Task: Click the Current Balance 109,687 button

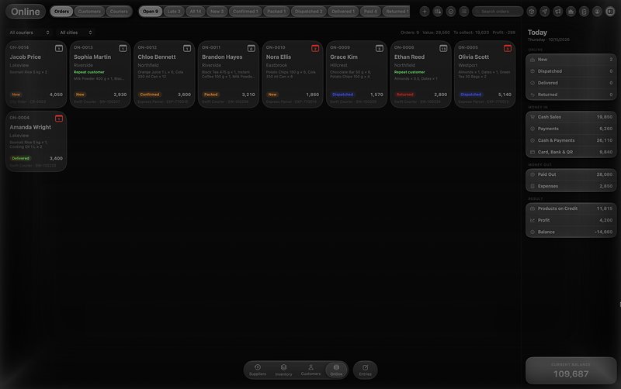Action: 571,370
